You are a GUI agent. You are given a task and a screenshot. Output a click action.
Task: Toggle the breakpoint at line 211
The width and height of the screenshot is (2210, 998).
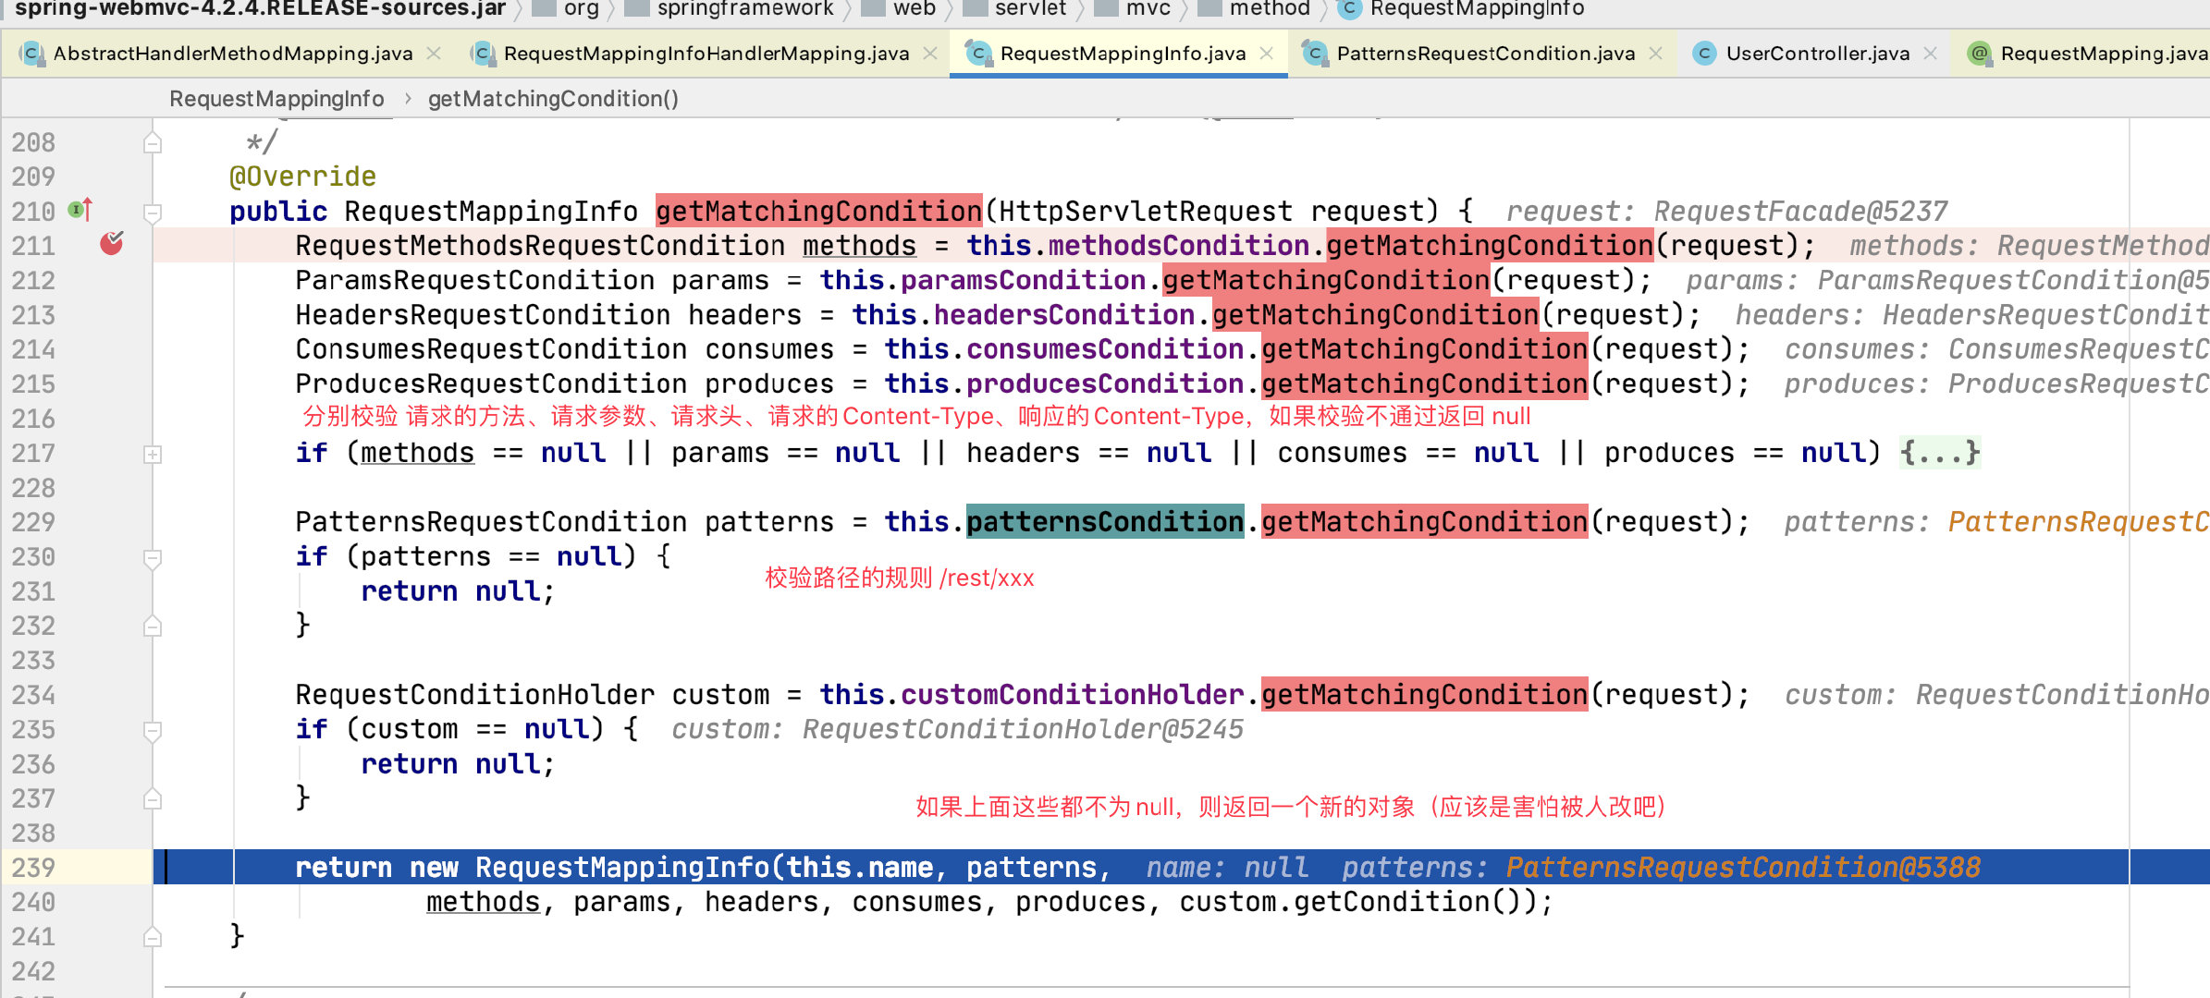pos(111,244)
